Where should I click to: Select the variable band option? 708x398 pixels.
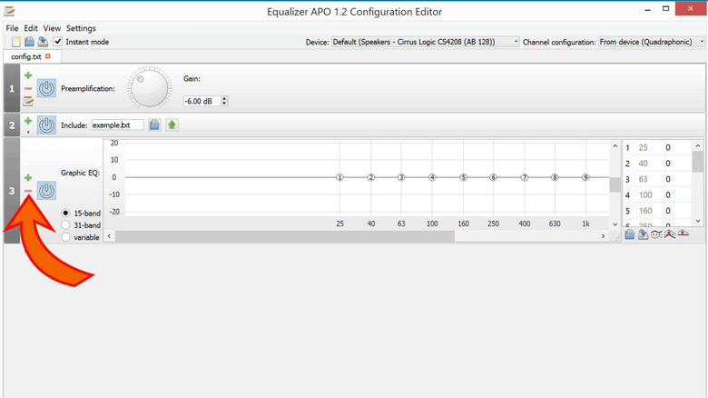pos(66,237)
